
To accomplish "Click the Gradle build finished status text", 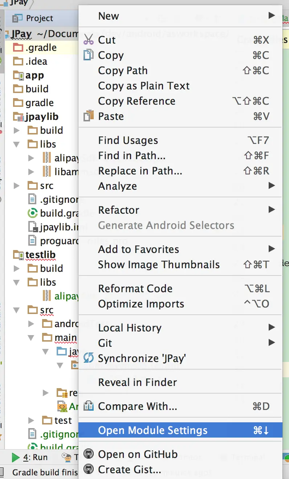I will (x=45, y=472).
